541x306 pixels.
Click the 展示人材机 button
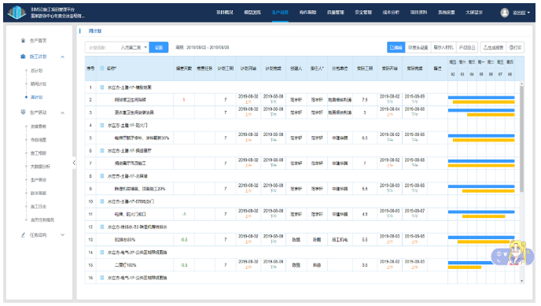click(443, 47)
